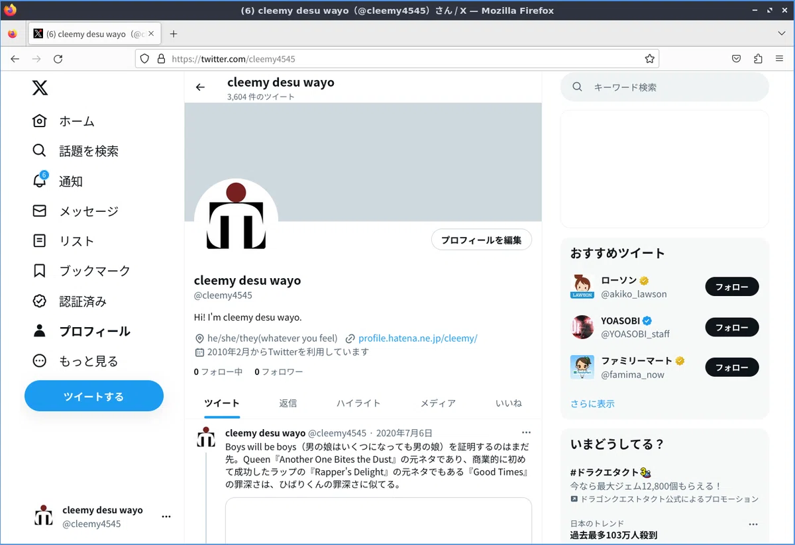Click Edit profile (プロフィールを編集) button
The width and height of the screenshot is (795, 545).
tap(482, 240)
